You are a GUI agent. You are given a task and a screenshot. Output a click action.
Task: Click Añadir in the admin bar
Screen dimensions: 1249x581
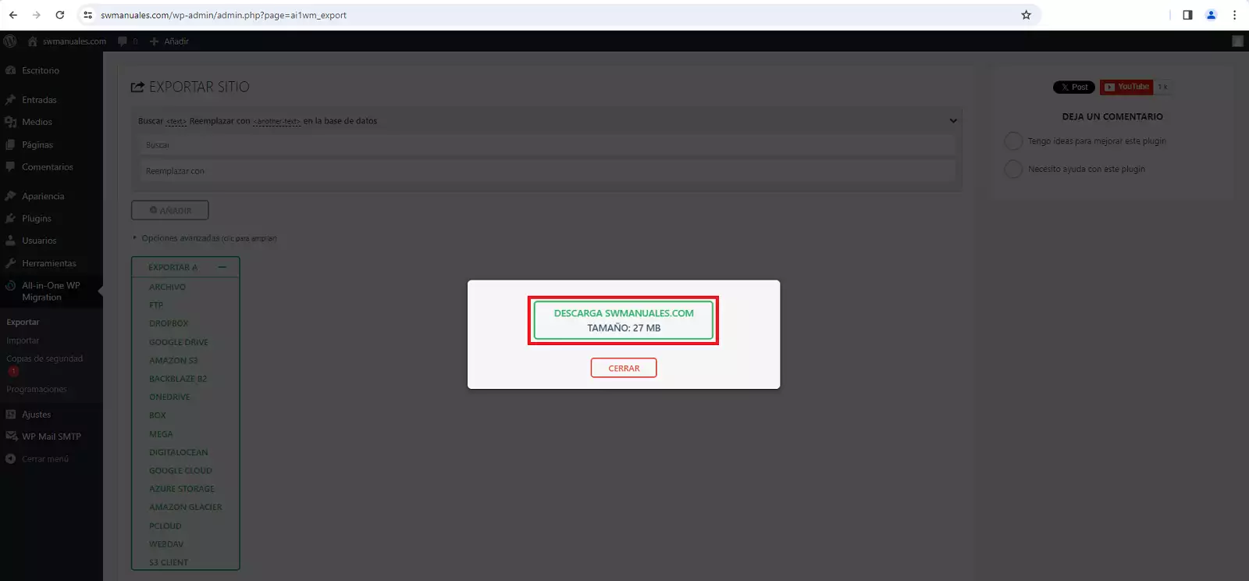coord(169,41)
